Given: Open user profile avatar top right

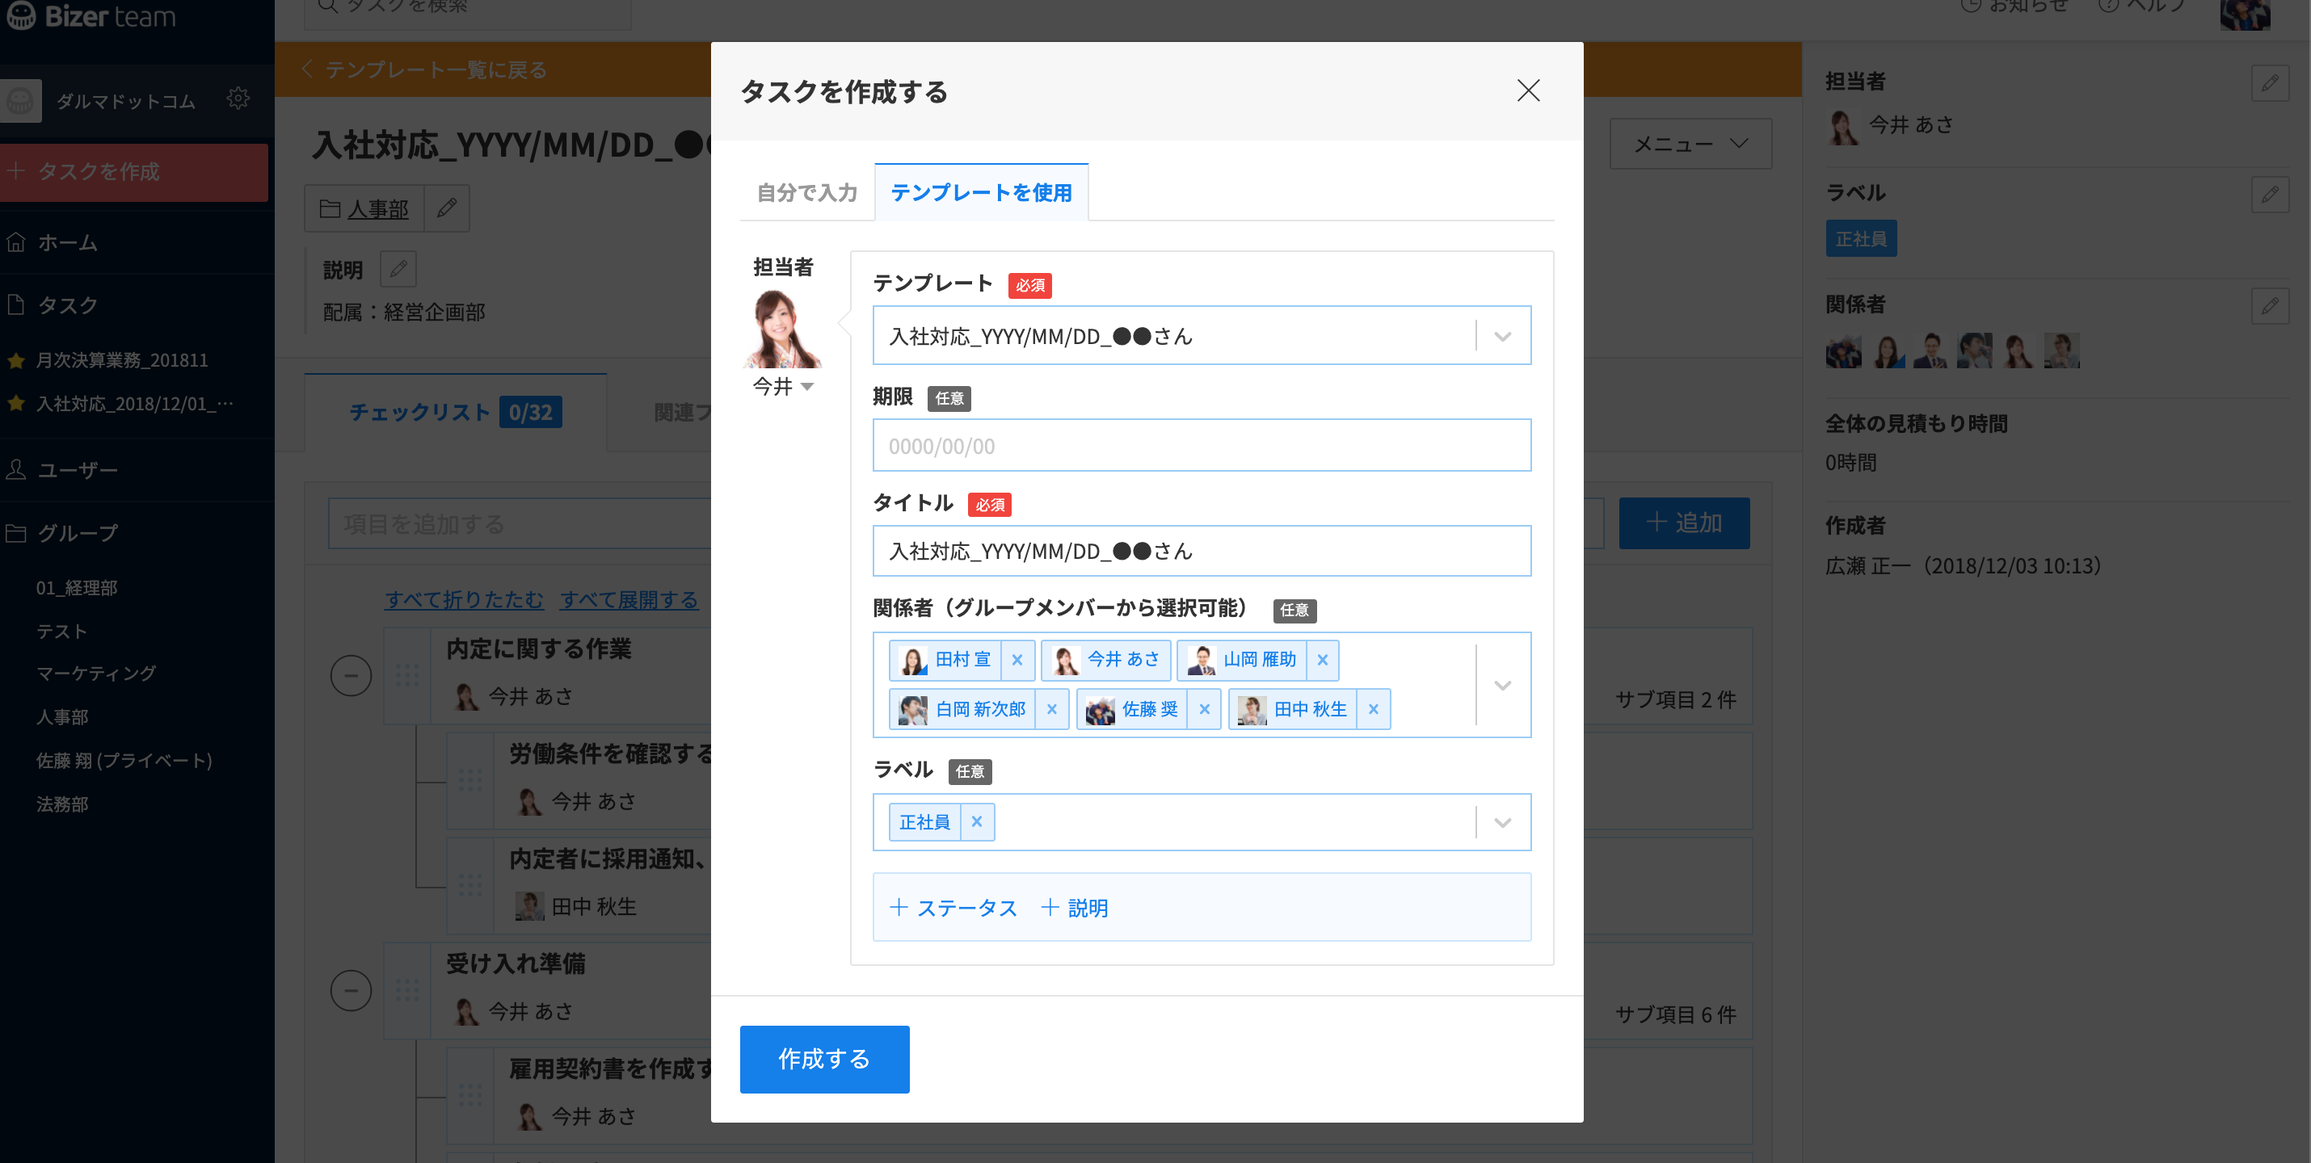Looking at the screenshot, I should click(2245, 14).
